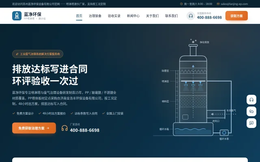This screenshot has width=260, height=162.
Task: Click the clock icon beside business hours
Action: (x=181, y=4)
